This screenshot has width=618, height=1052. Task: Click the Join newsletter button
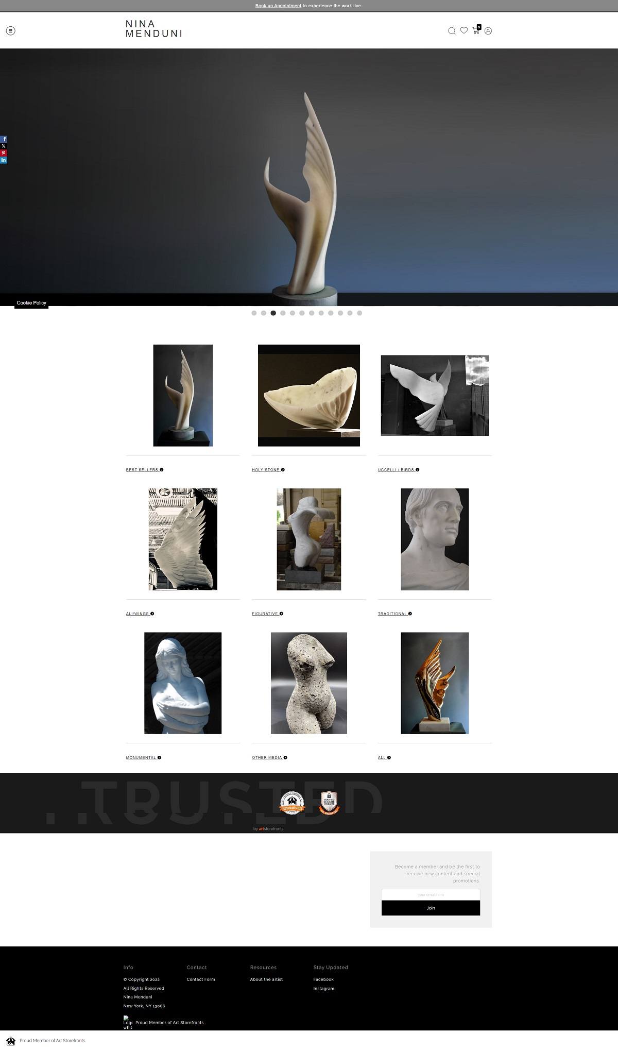point(431,908)
